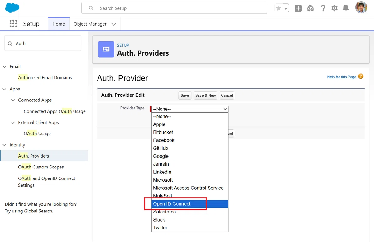This screenshot has width=374, height=244.
Task: Click the magnifier icon in Search Setup
Action: pyautogui.click(x=91, y=8)
